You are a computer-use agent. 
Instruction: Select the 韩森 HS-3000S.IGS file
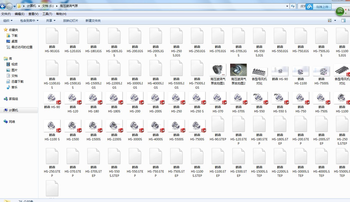click(x=135, y=75)
